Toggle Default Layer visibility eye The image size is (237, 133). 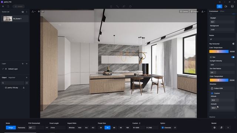click(x=6, y=69)
